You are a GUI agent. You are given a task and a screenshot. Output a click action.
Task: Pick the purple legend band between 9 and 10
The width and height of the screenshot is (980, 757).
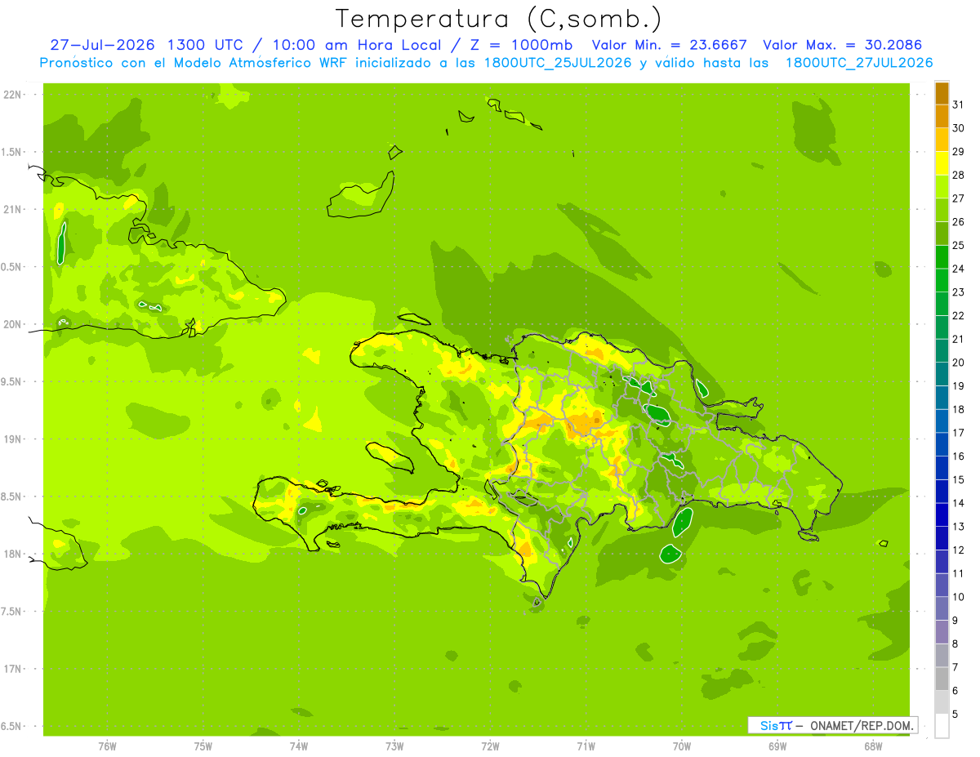[x=942, y=608]
